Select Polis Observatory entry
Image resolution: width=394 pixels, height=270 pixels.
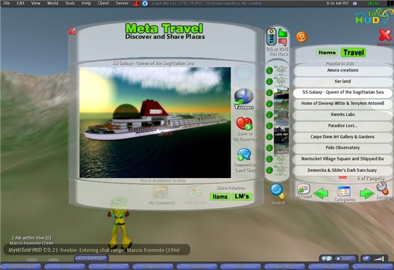tap(343, 148)
